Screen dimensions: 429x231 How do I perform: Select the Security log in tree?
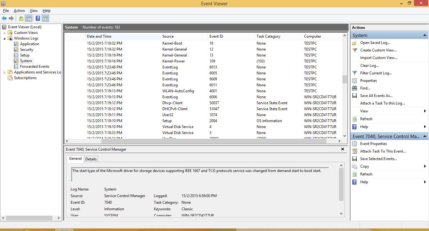[27, 49]
